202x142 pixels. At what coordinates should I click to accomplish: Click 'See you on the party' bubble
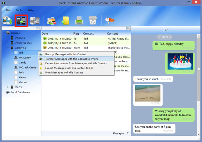154,129
